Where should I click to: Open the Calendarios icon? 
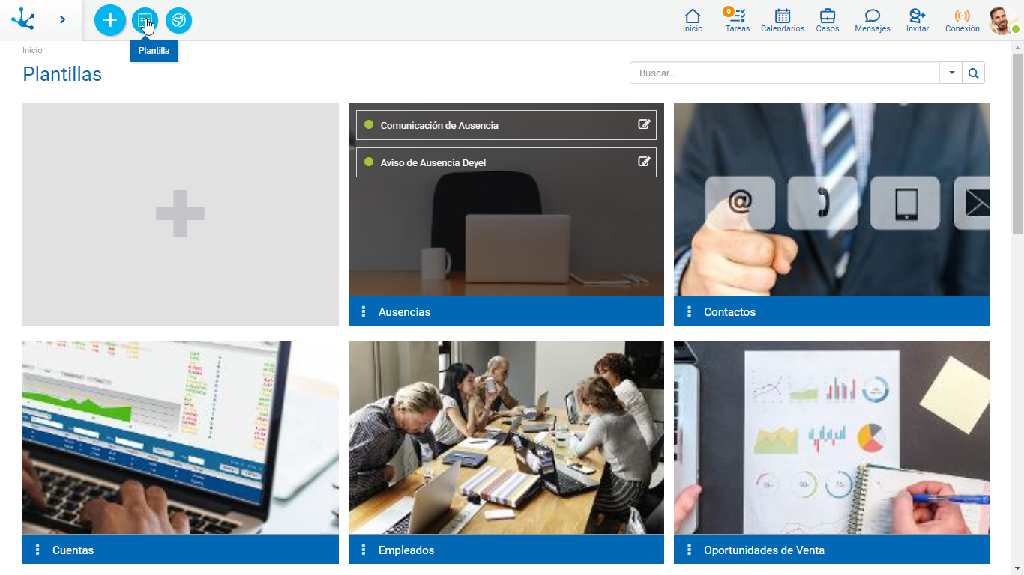pyautogui.click(x=782, y=20)
